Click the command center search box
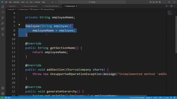The image size is (177, 99). click(x=92, y=2)
